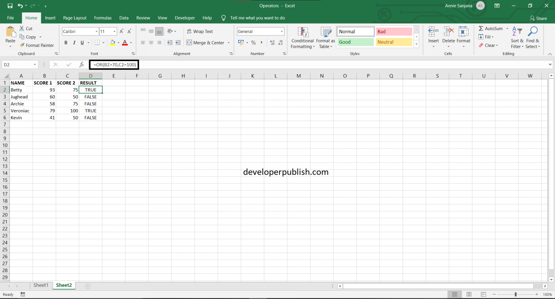This screenshot has width=555, height=299.
Task: Click Decrease Indent icon
Action: (170, 42)
